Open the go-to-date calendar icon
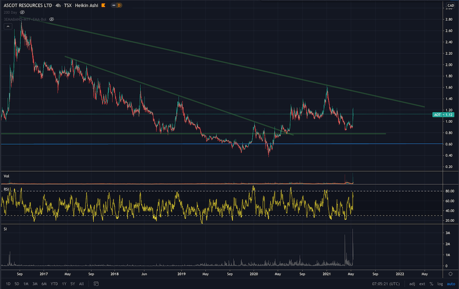This screenshot has width=459, height=289. tap(95, 284)
